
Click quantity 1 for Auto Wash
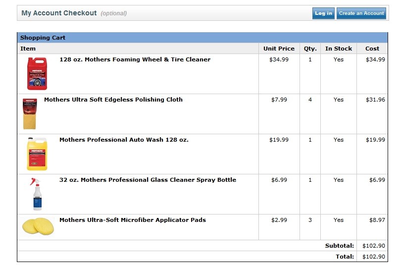point(310,140)
